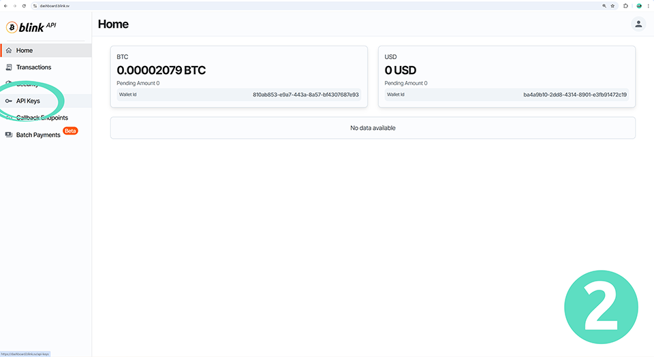Bookmark this page with the star icon

[x=612, y=5]
